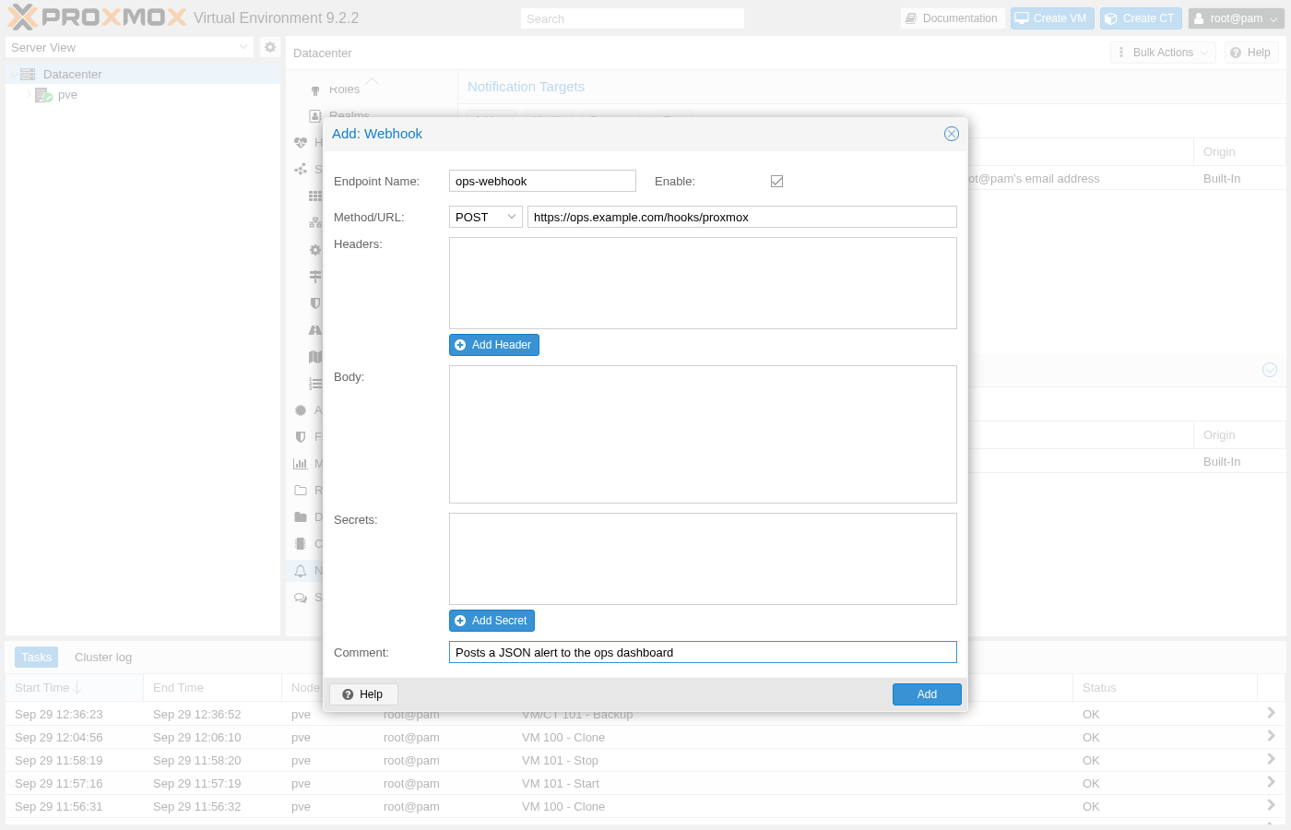Open the solid folder icon in sidebar

301,517
